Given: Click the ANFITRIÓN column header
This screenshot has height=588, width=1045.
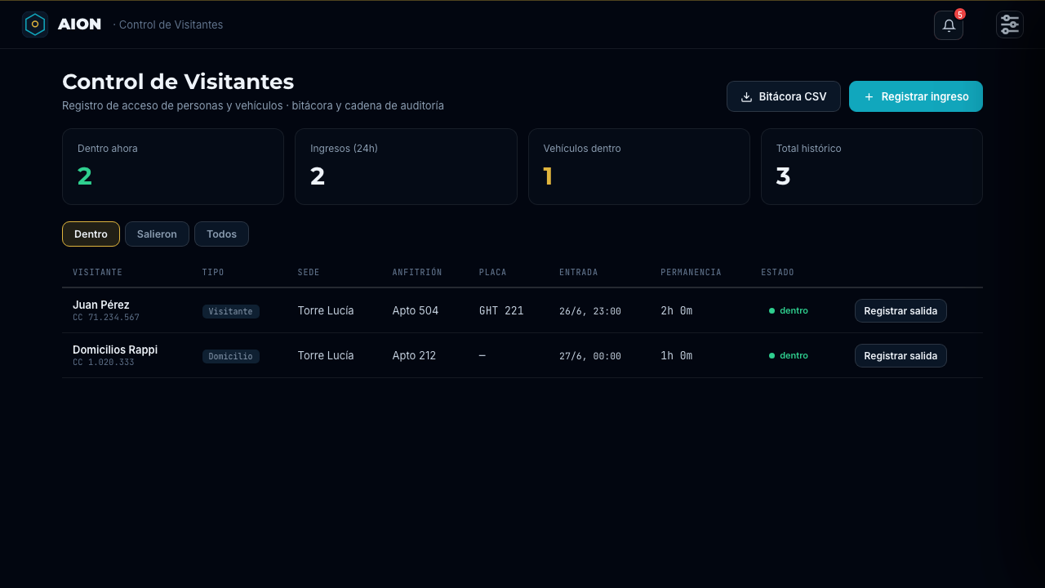Looking at the screenshot, I should [x=417, y=273].
